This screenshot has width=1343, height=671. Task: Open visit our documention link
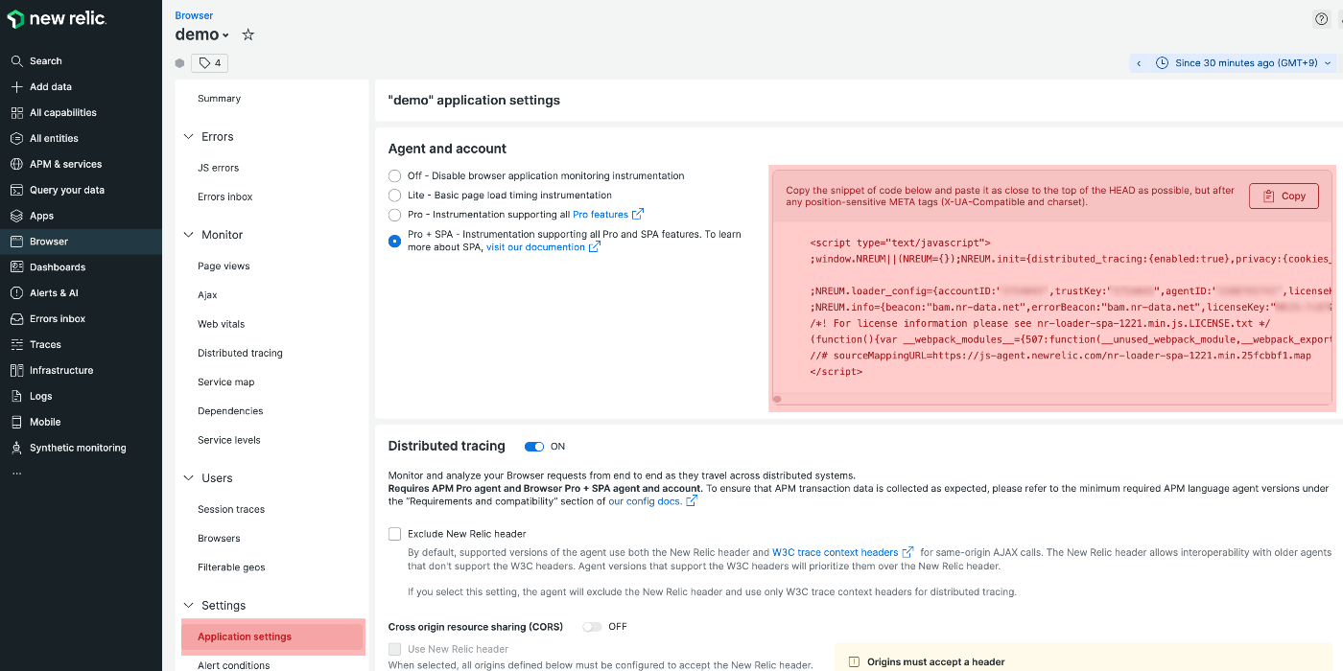click(535, 247)
